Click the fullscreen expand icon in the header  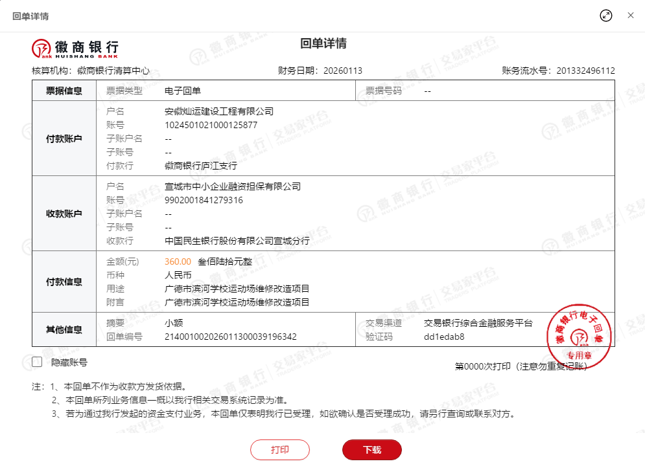tap(606, 16)
